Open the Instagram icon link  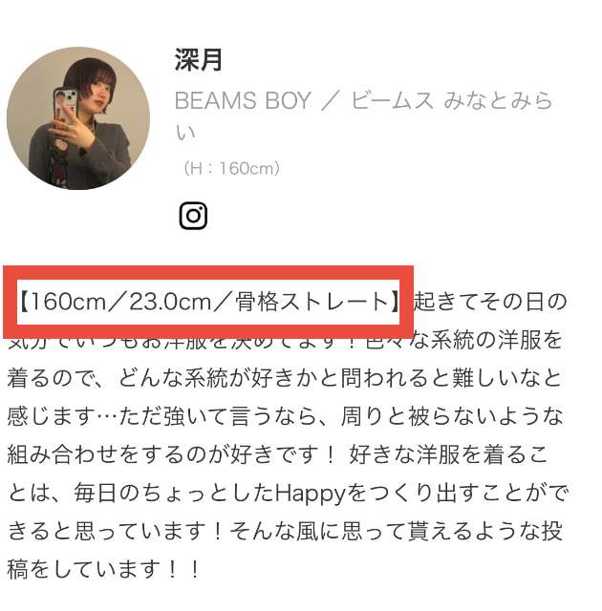click(193, 216)
